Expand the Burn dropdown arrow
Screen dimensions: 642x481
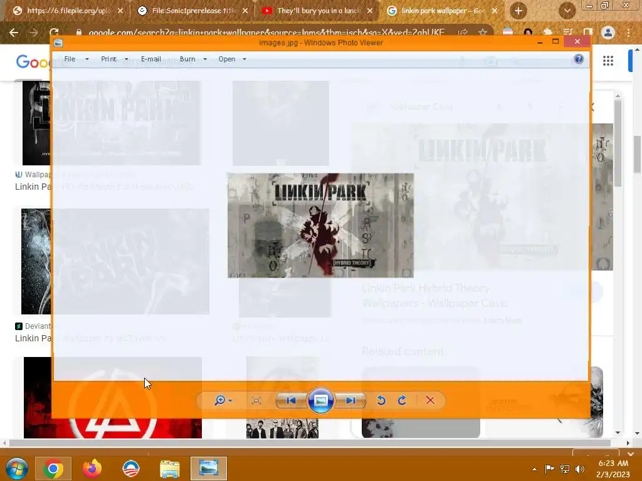tap(205, 59)
